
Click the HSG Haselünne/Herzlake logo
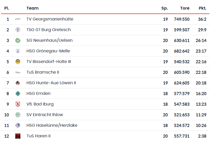point(18,125)
